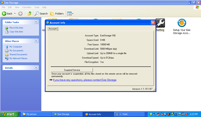Screen dimensions: 201x117
Task: Open the Edit menu
Action: click(x=10, y=7)
